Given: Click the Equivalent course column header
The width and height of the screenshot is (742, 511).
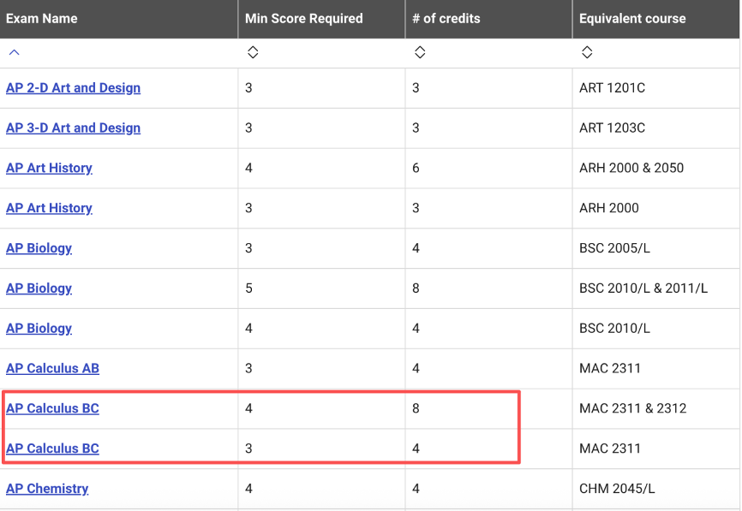Looking at the screenshot, I should 632,18.
